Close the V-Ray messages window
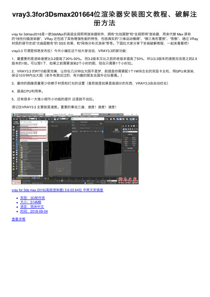 point(46,122)
